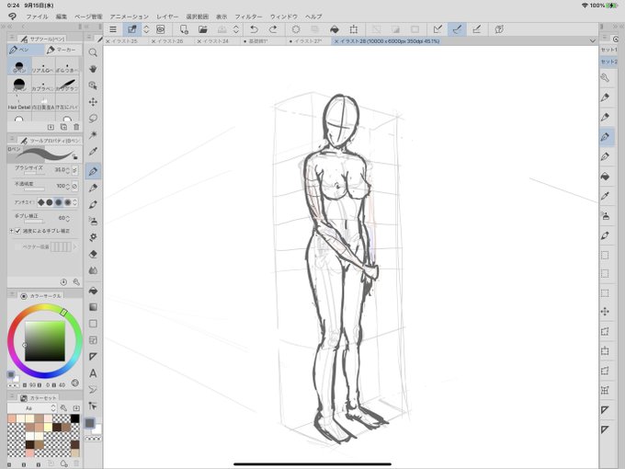Viewport: 625px width, 469px height.
Task: Delete sub tool with trash icon
Action: point(76,127)
